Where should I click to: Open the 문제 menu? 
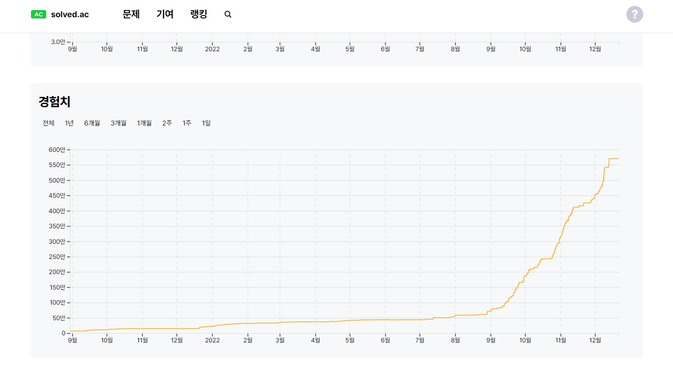click(x=131, y=14)
